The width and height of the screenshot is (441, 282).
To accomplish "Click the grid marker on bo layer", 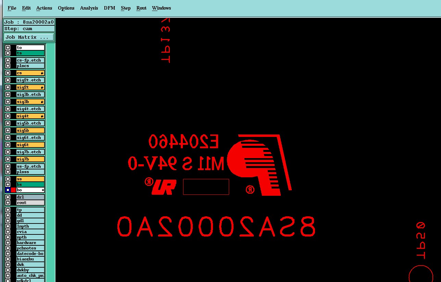I will click(x=43, y=190).
